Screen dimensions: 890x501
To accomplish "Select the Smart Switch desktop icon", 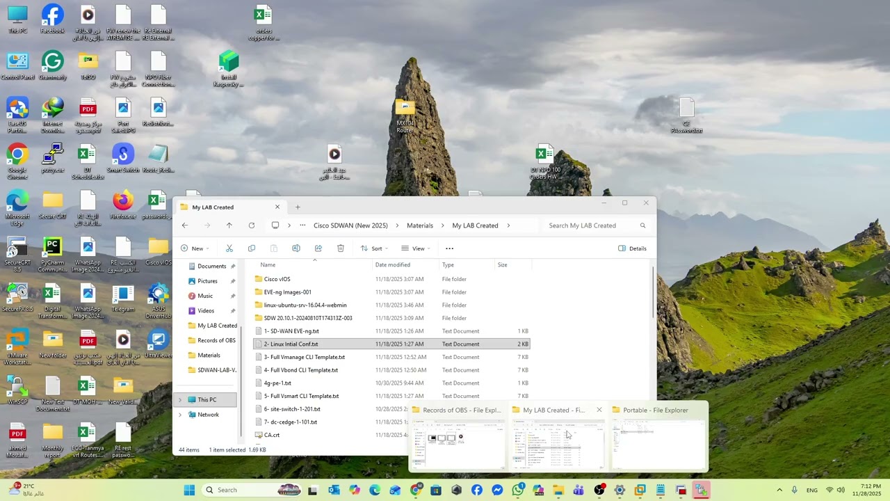I will 123,158.
